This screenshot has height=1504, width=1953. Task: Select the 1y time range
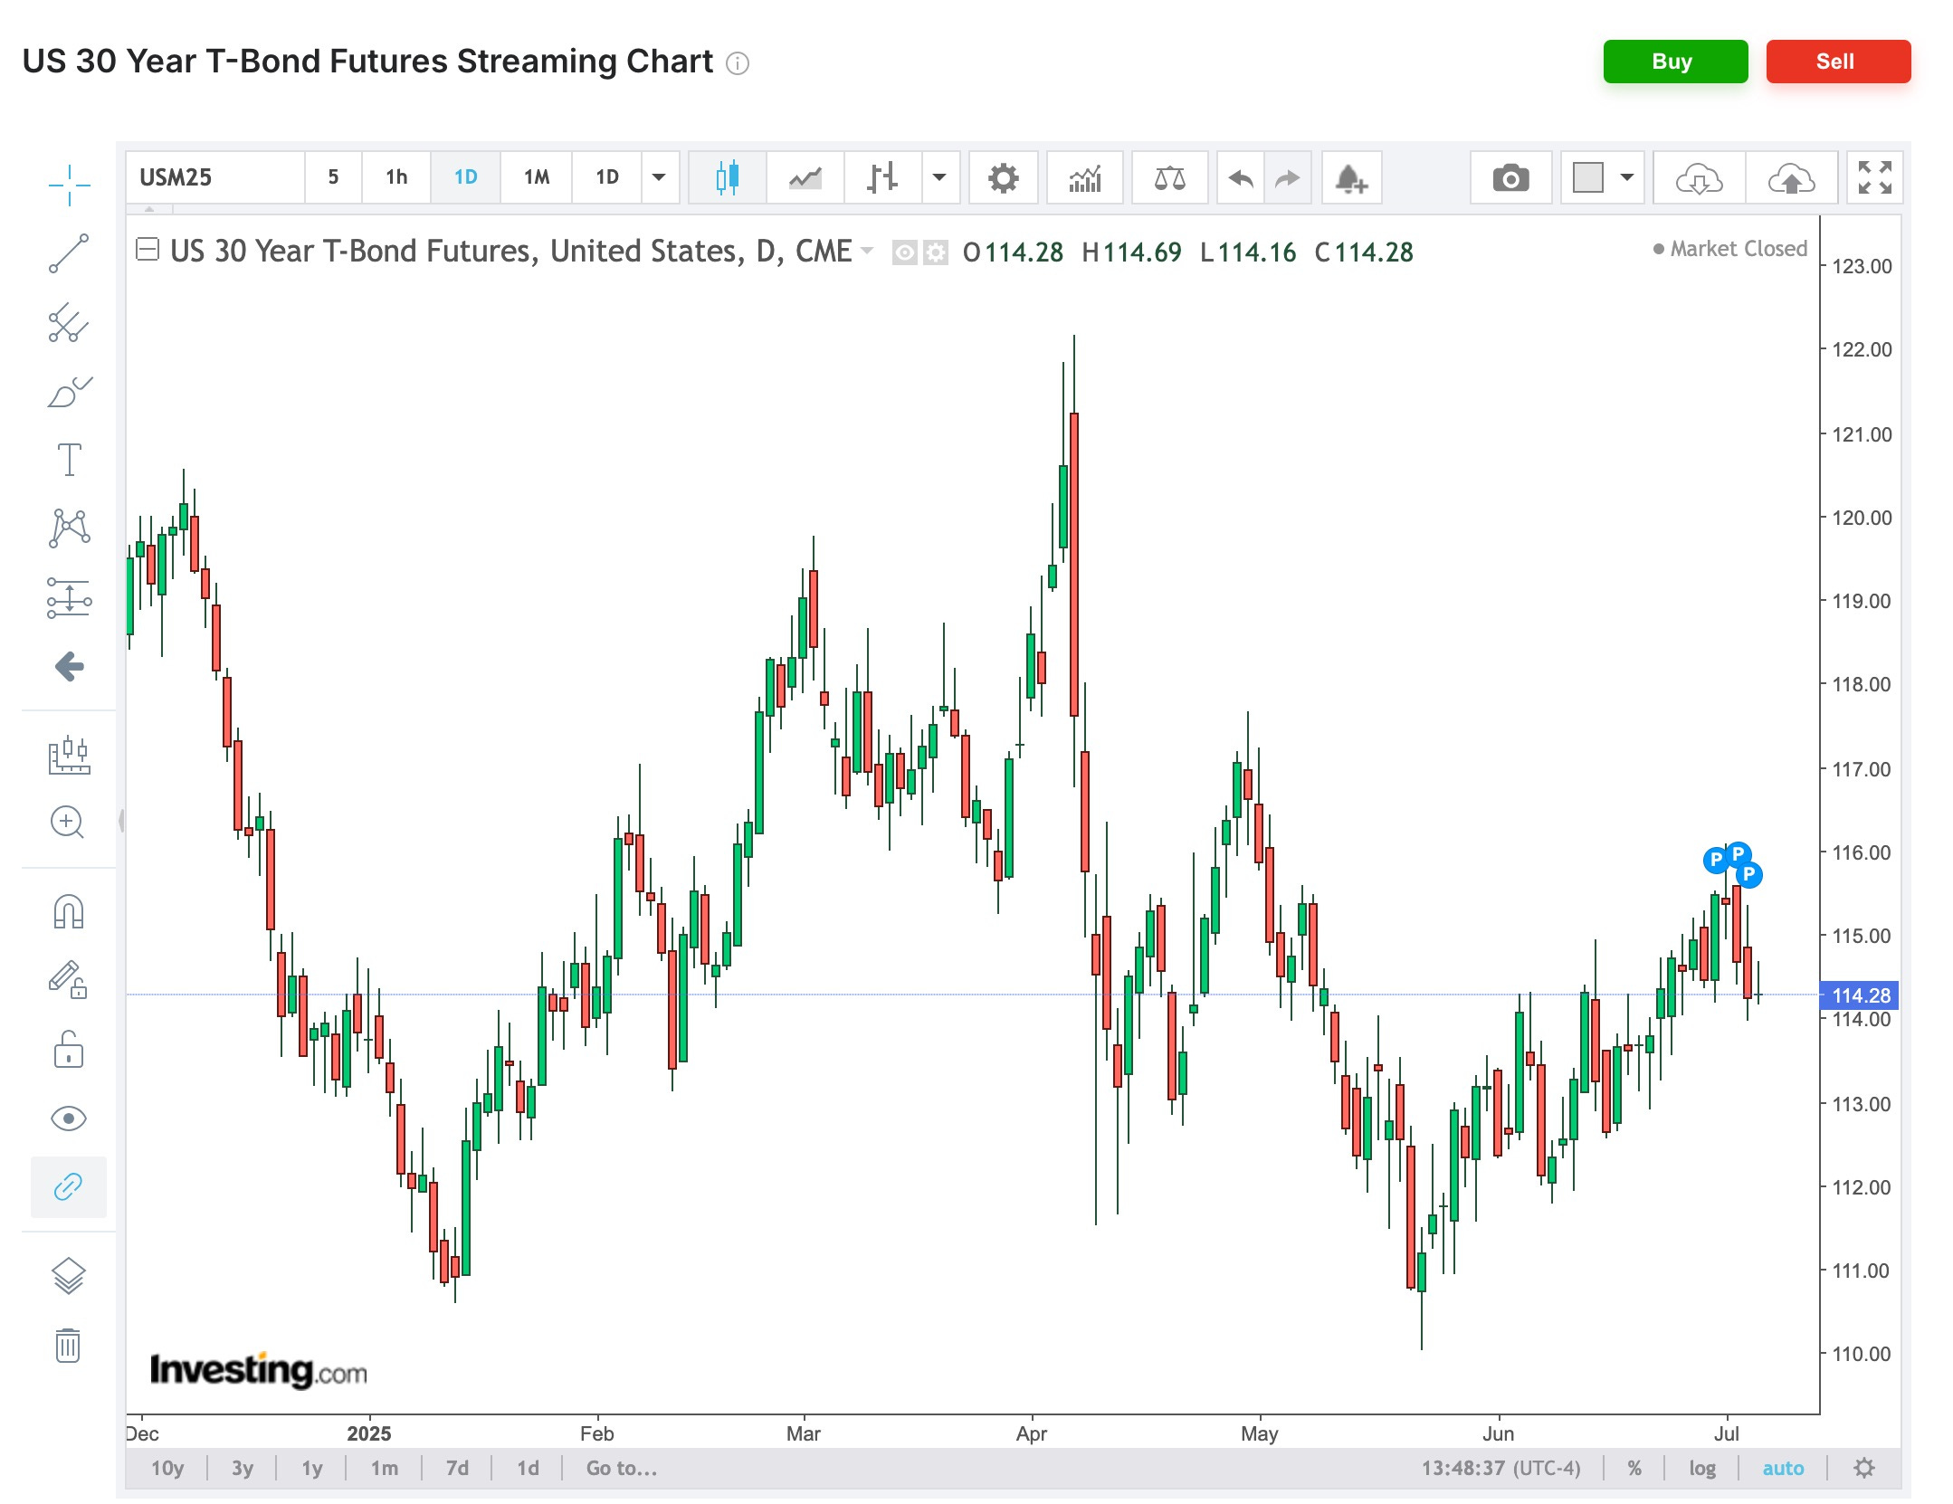click(311, 1468)
